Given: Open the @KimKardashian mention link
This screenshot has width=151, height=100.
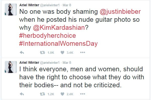Looking at the screenshot, I should [59, 27].
